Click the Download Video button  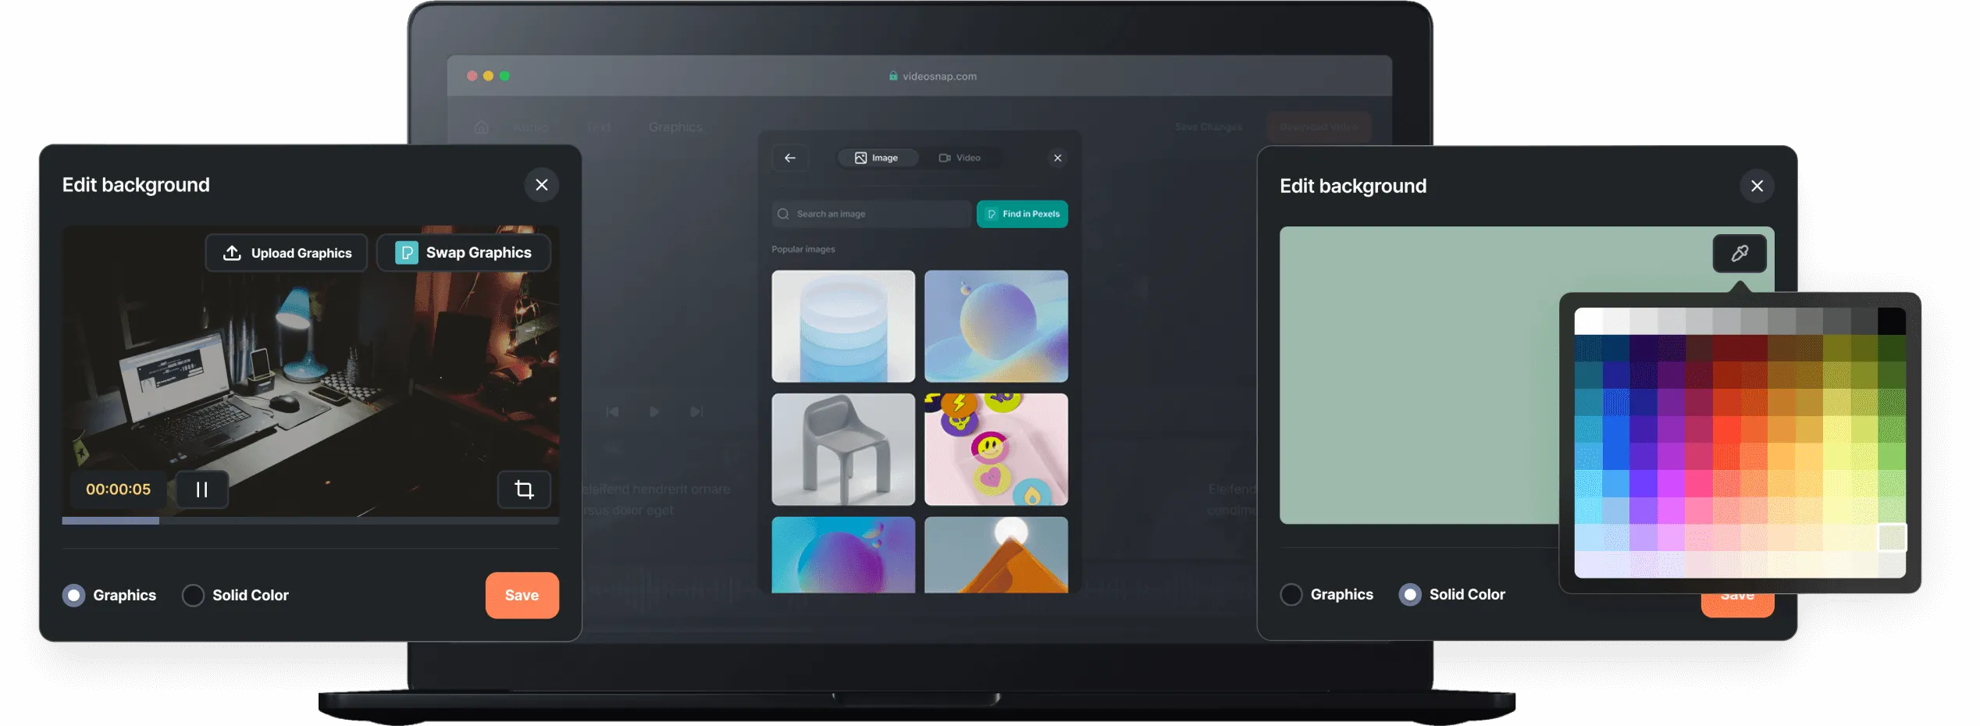click(1319, 127)
